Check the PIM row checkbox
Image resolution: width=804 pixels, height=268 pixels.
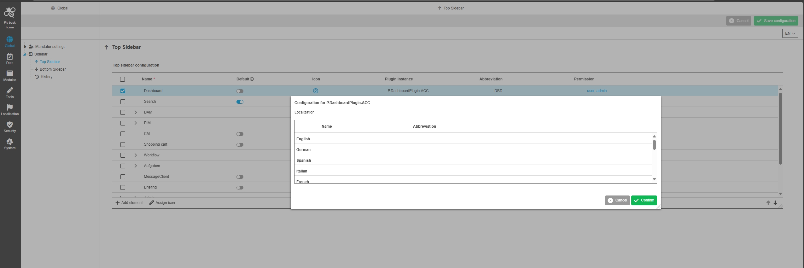coord(123,123)
